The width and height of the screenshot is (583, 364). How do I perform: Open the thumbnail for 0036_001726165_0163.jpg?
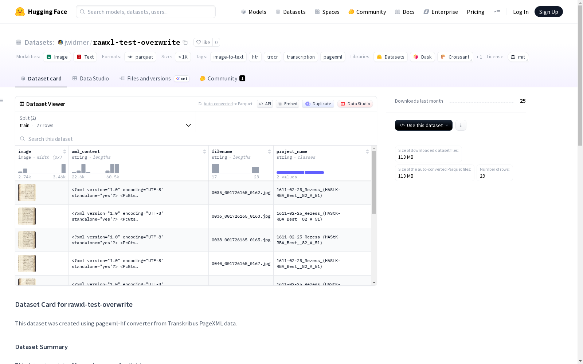pos(27,216)
